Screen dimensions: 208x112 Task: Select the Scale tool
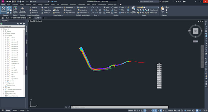click(114, 13)
